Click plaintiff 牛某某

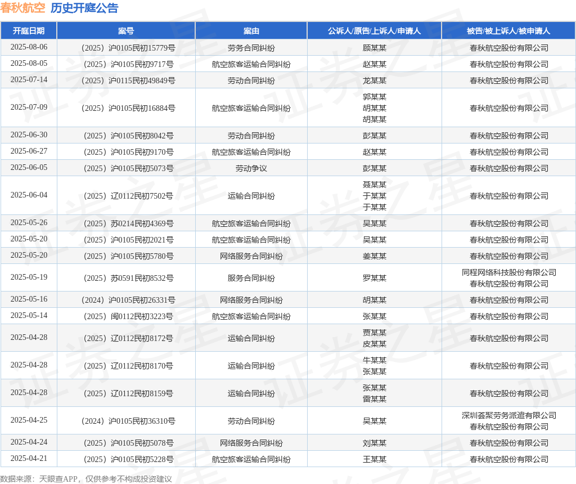374,360
